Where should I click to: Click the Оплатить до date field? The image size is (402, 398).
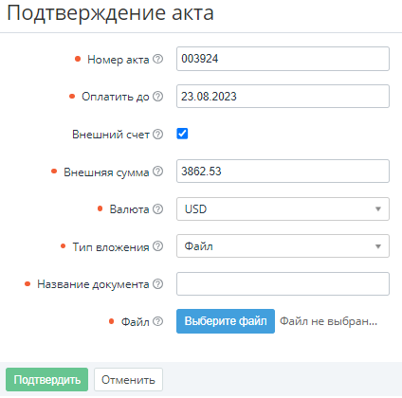point(283,96)
